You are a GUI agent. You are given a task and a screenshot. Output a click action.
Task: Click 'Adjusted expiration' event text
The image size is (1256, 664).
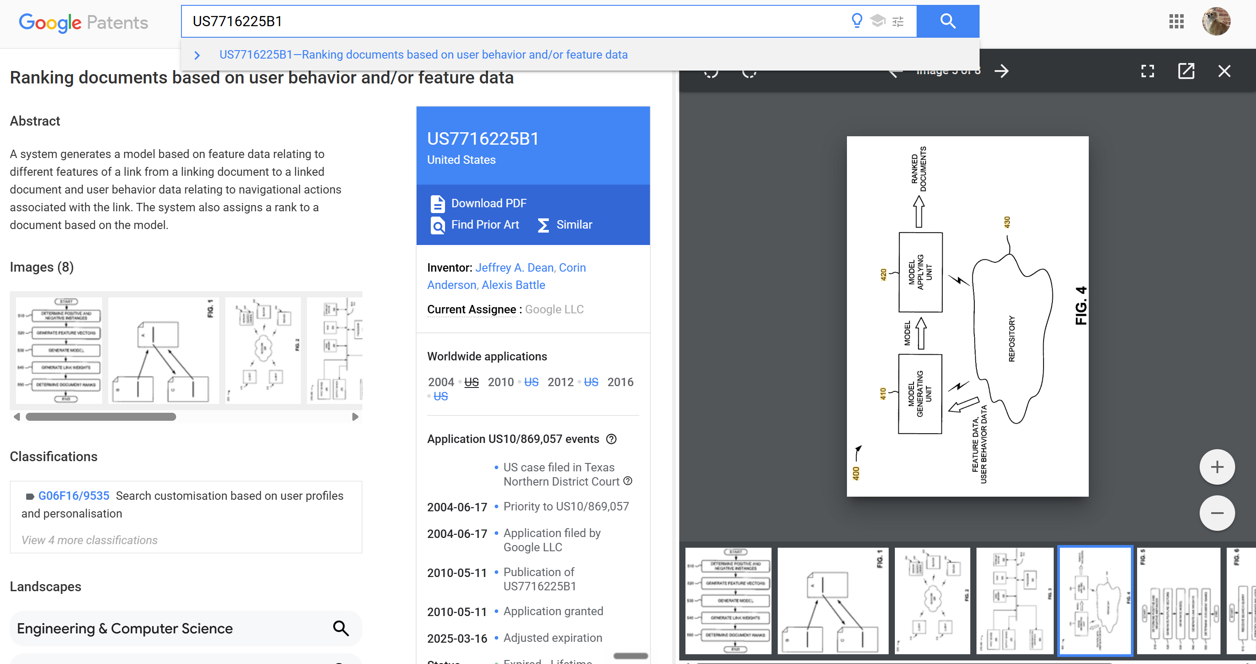tap(553, 638)
